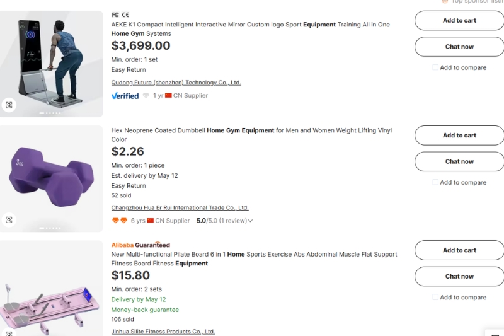Screen dimensions: 504x336
Task: Expand the 5.0/5.0 review rating chevron
Action: tap(250, 221)
